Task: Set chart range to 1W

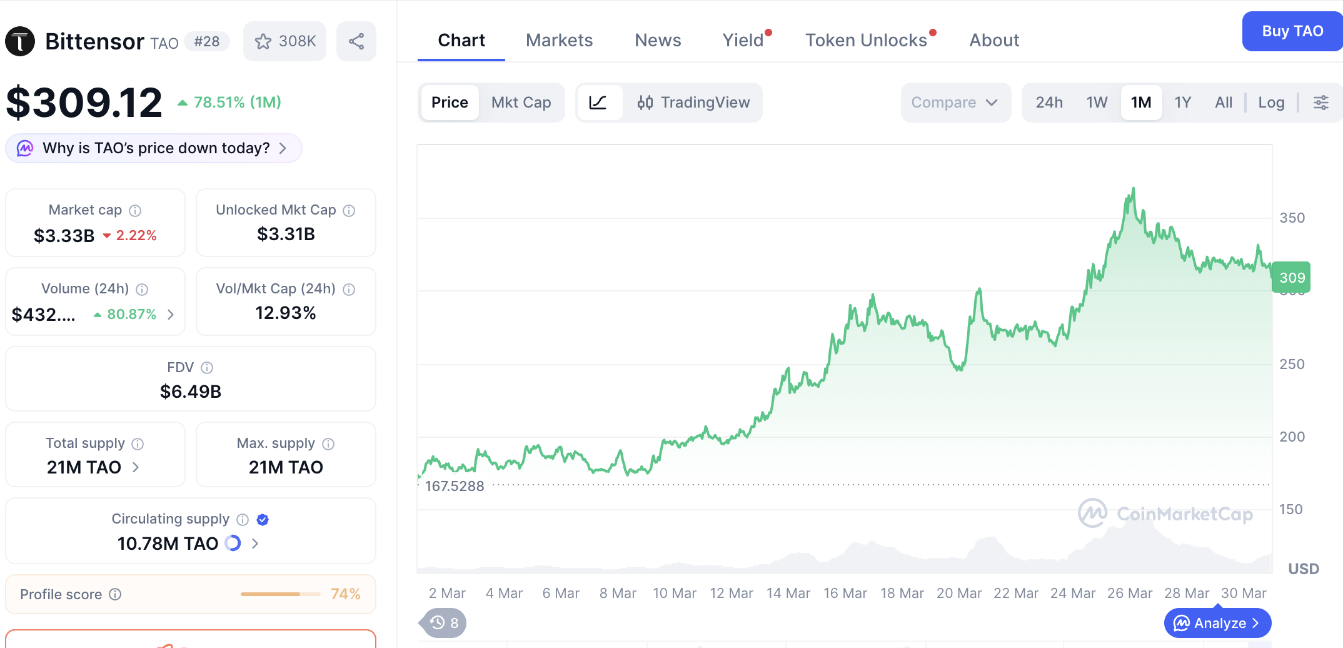Action: [1097, 103]
